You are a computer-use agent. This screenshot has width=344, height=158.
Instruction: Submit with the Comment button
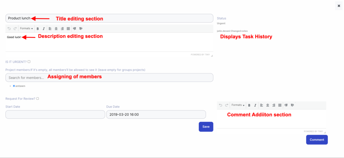pos(316,140)
